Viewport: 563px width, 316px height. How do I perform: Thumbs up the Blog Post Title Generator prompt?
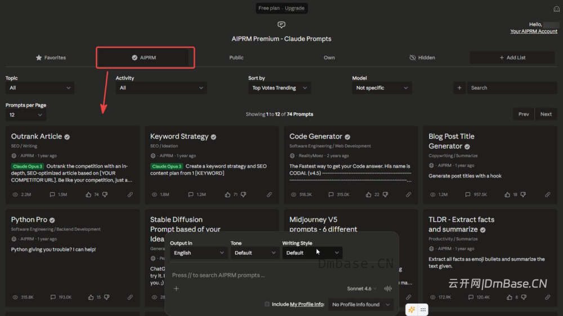(x=507, y=194)
